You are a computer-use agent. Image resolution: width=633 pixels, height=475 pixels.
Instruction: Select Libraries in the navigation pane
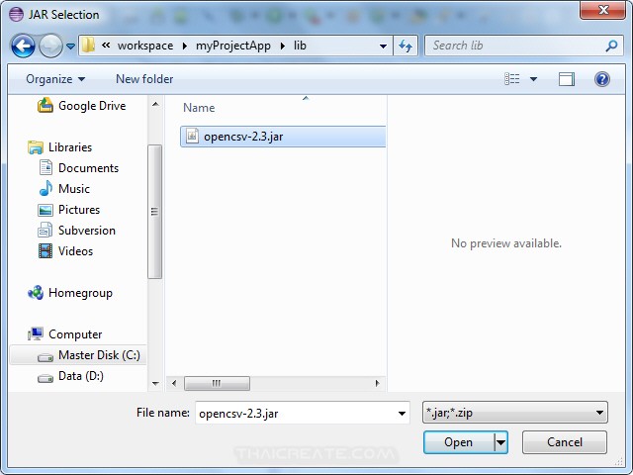(x=70, y=147)
